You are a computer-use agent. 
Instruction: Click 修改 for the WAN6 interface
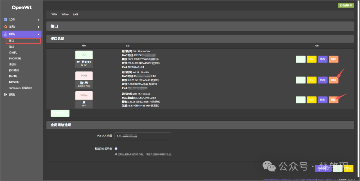323,100
